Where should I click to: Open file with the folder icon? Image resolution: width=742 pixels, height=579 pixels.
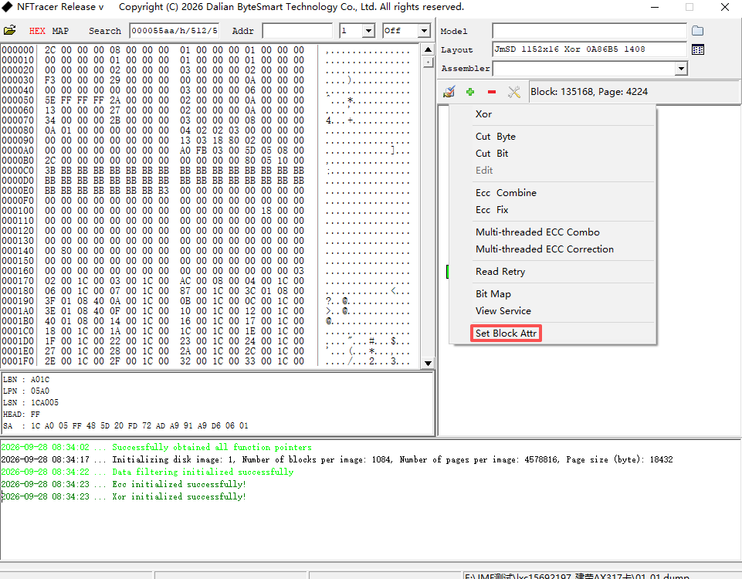[9, 30]
